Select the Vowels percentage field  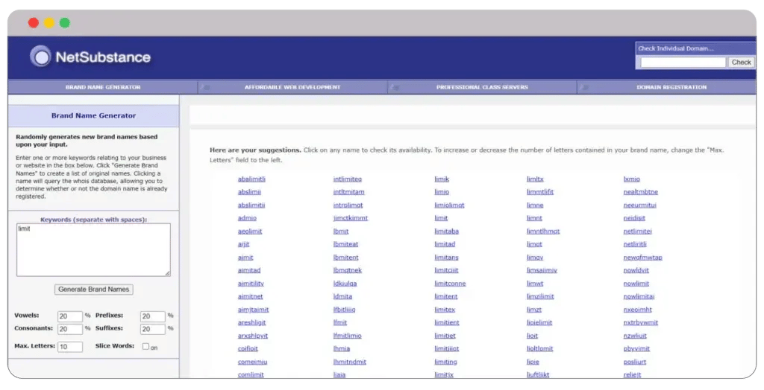tap(70, 316)
